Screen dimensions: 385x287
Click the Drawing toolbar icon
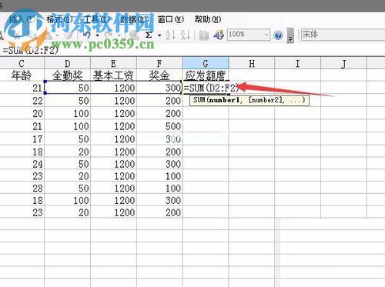[x=219, y=35]
